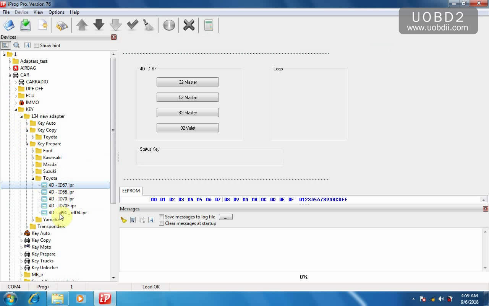
Task: Enable Clear messages at startup
Action: coord(161,223)
